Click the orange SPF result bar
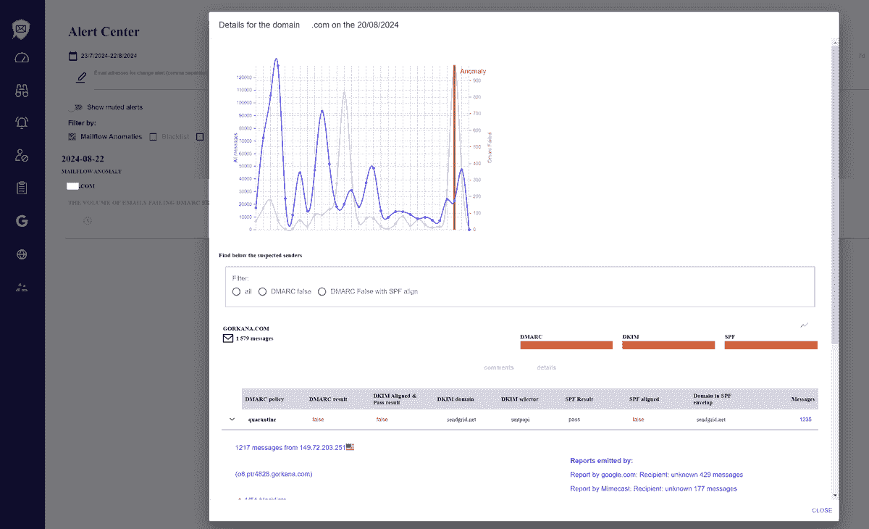 (x=771, y=345)
